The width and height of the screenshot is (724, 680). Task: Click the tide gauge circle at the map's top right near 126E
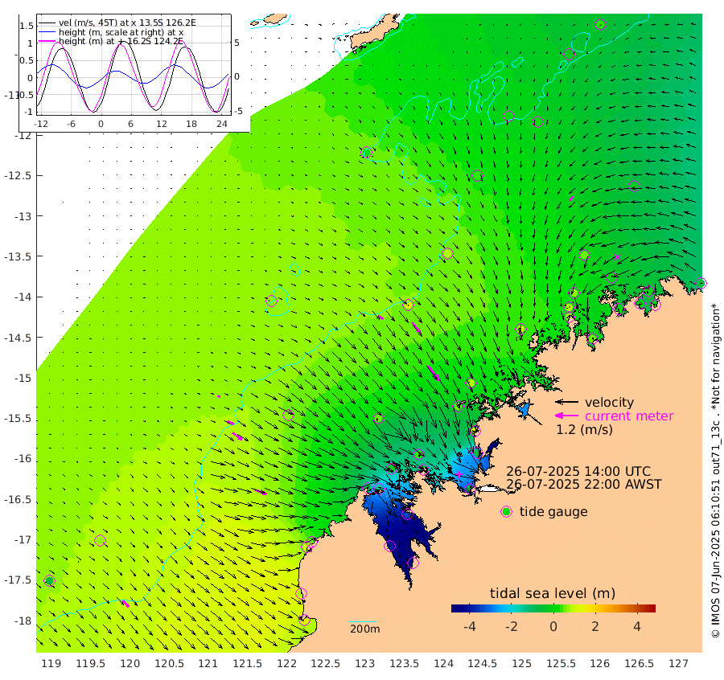pos(600,24)
